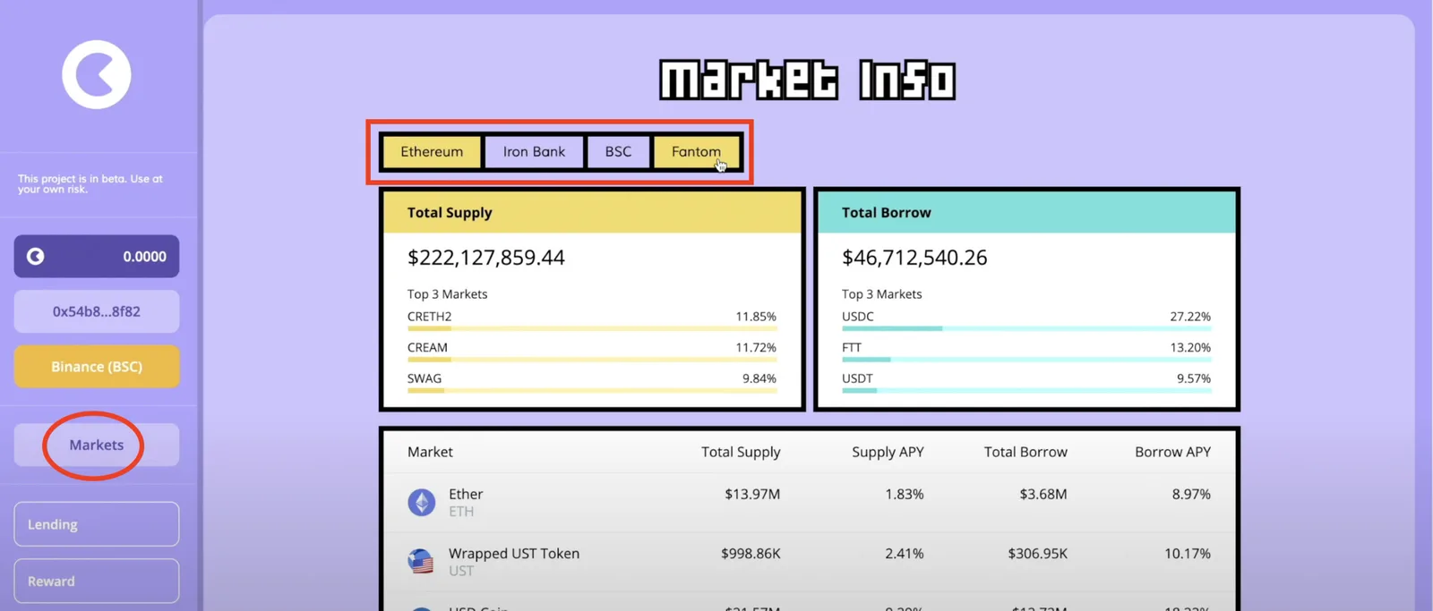
Task: Click the Total Supply card header
Action: point(592,213)
